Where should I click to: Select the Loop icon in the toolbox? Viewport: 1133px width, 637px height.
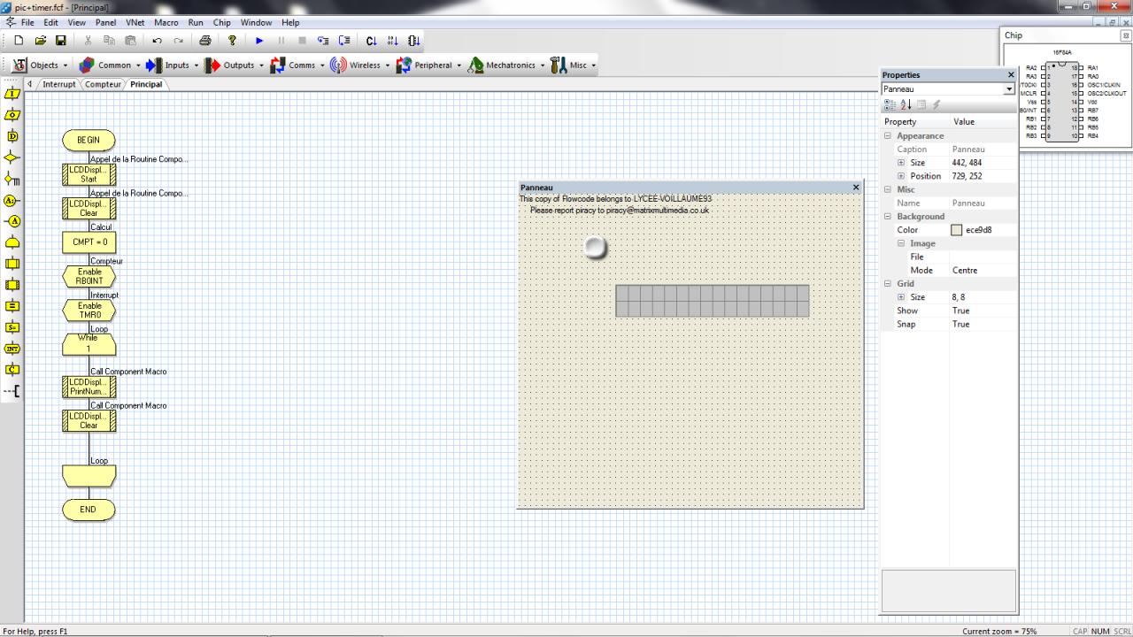12,242
